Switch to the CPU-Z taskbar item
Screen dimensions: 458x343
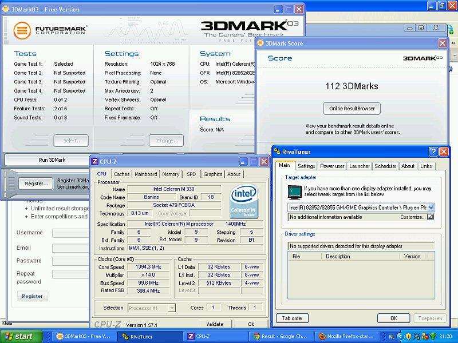click(x=216, y=336)
